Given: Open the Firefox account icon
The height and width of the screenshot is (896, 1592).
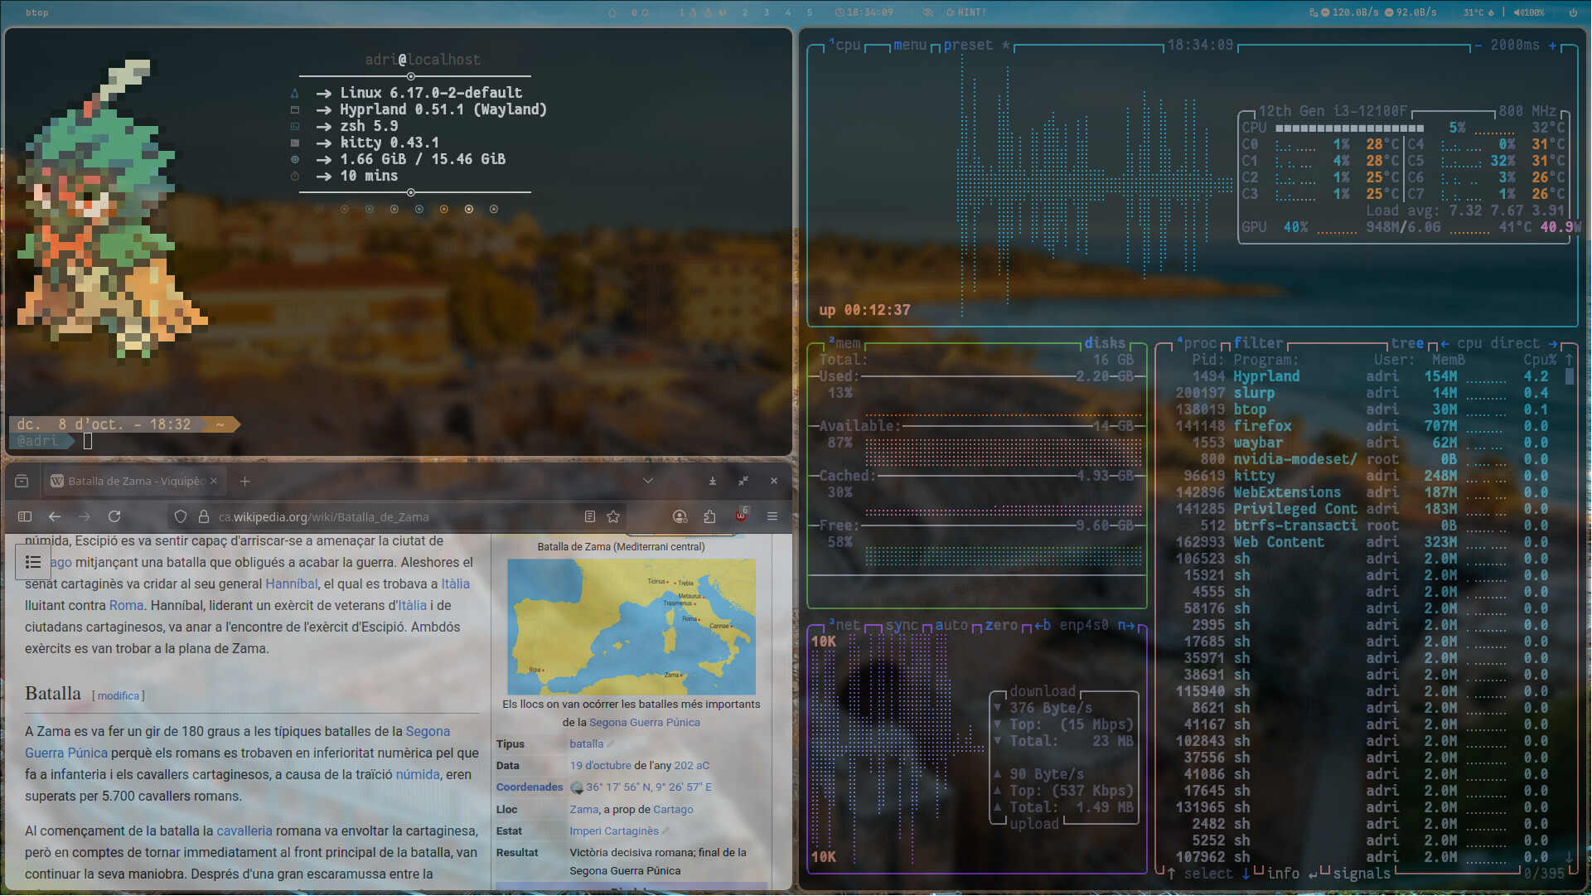Looking at the screenshot, I should (680, 517).
